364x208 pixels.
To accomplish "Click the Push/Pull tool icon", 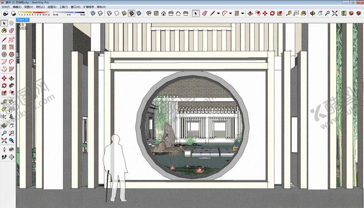I will pos(250,14).
